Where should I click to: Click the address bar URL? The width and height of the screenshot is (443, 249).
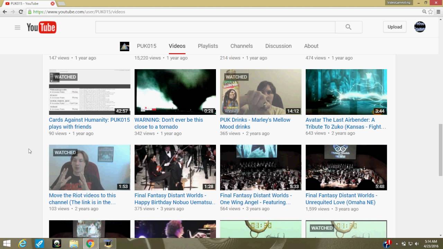coord(79,12)
